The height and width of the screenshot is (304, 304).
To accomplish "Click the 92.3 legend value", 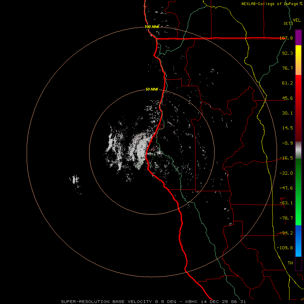I will click(287, 53).
